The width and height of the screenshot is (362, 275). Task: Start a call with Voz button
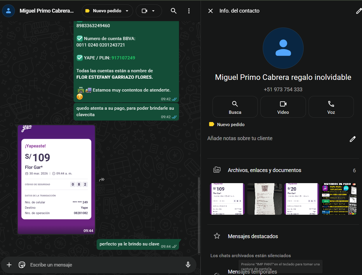pos(331,107)
